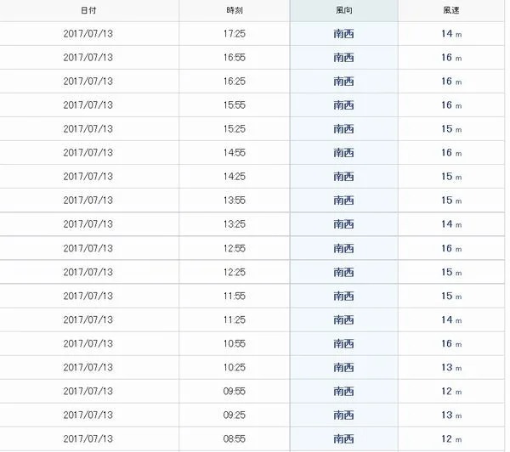Click the date in the 15:55 row

click(88, 105)
